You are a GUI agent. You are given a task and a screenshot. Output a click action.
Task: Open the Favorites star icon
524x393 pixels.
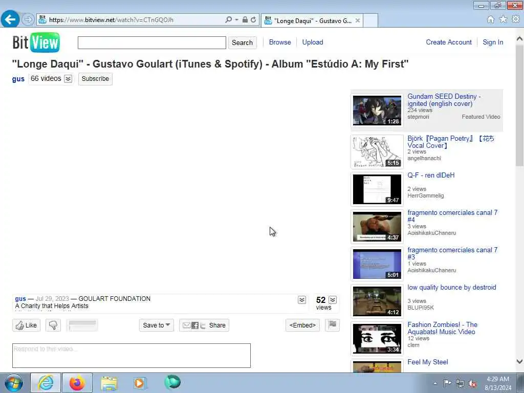(x=503, y=19)
